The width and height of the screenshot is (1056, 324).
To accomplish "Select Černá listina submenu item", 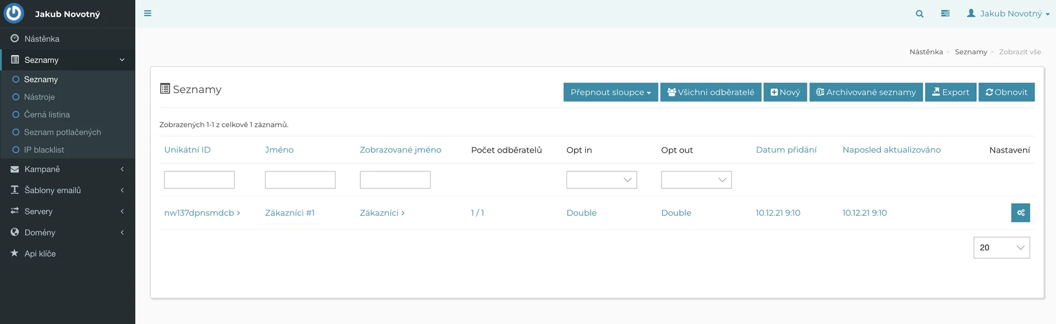I will pos(47,115).
